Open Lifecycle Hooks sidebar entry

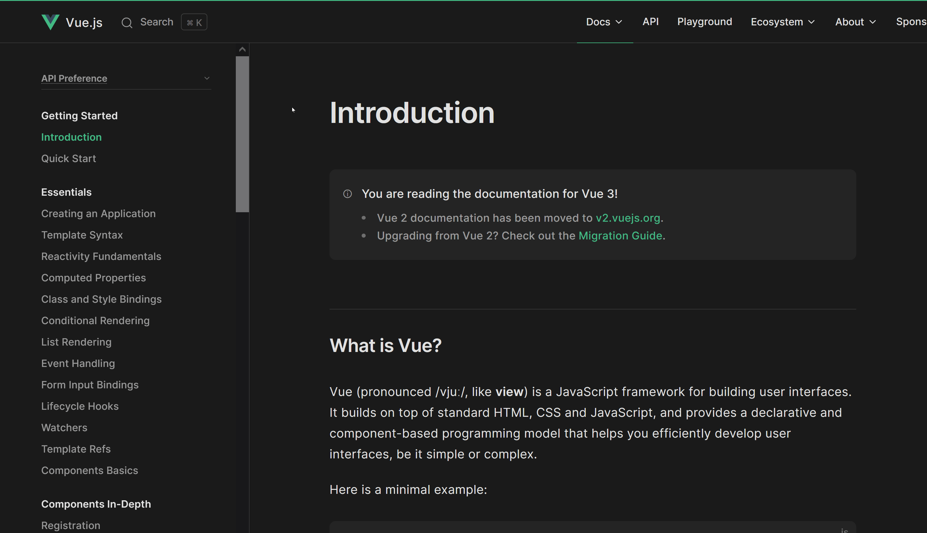tap(80, 406)
